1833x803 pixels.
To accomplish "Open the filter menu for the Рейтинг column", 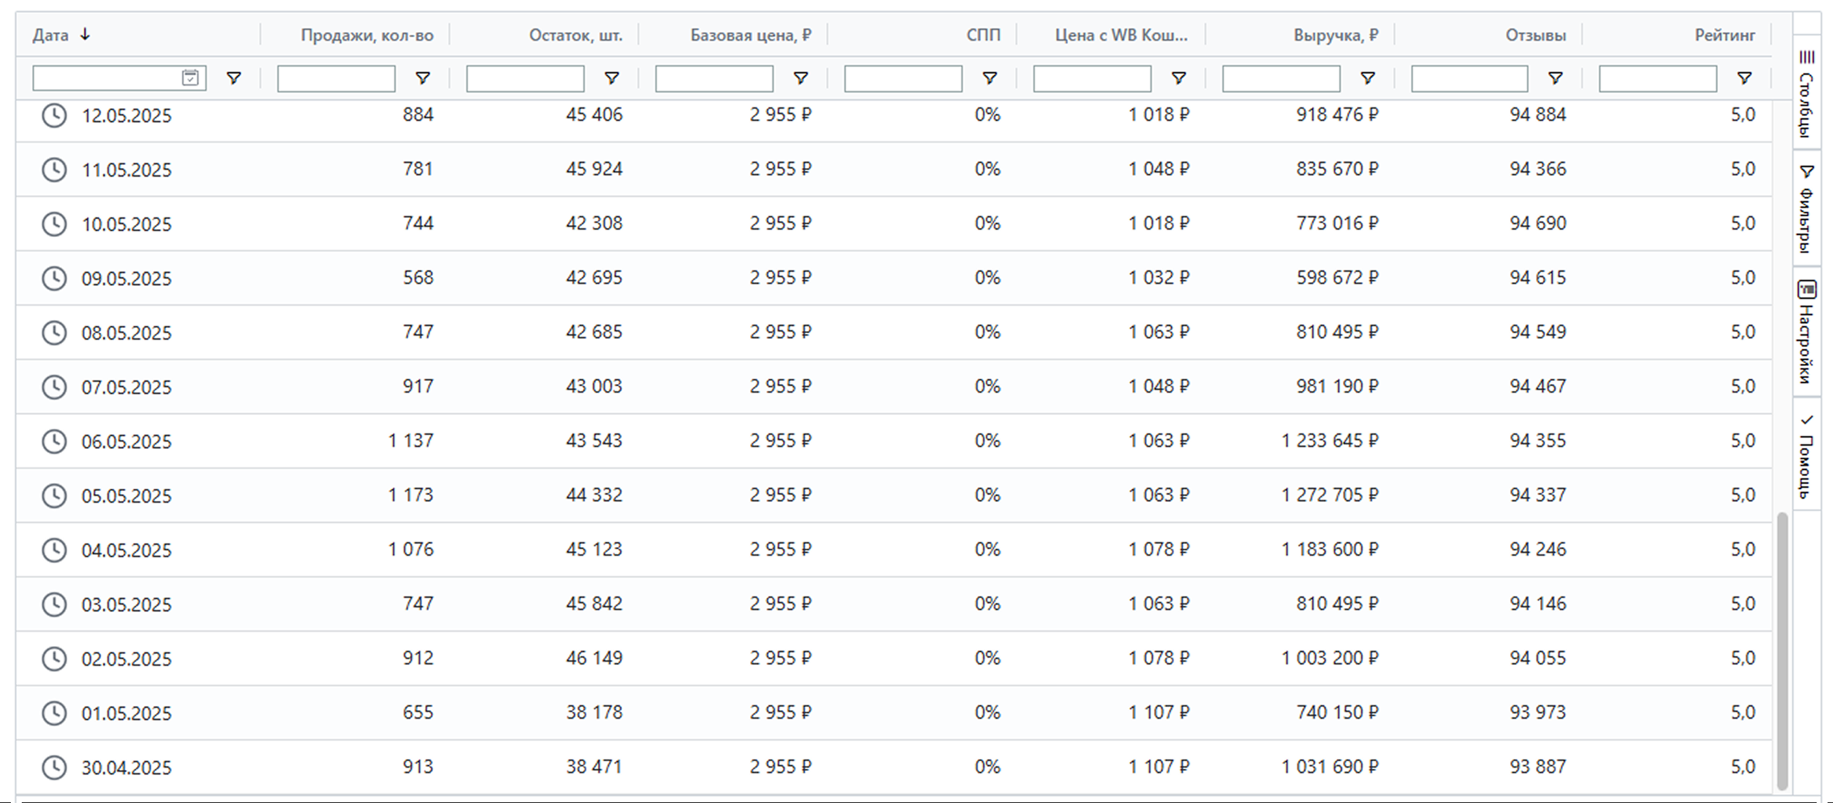I will (1744, 78).
